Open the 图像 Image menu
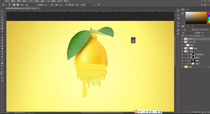 19,1
